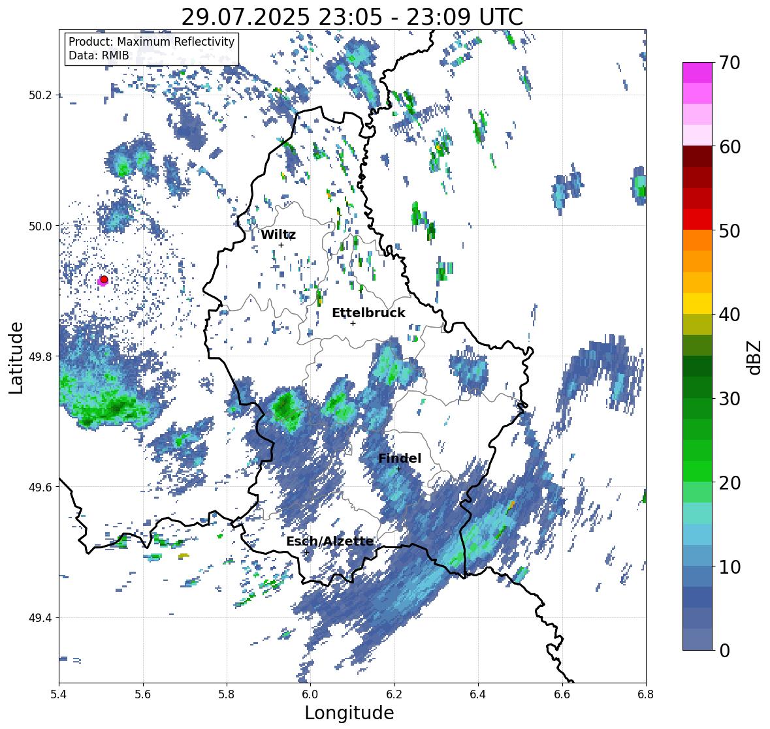Click the 0 dBZ colorbar label
The width and height of the screenshot is (770, 729).
click(x=724, y=651)
